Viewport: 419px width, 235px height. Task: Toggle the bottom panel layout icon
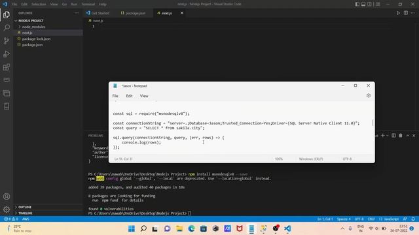363,4
